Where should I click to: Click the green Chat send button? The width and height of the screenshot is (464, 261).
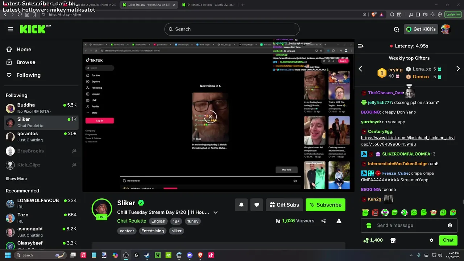[x=448, y=240]
